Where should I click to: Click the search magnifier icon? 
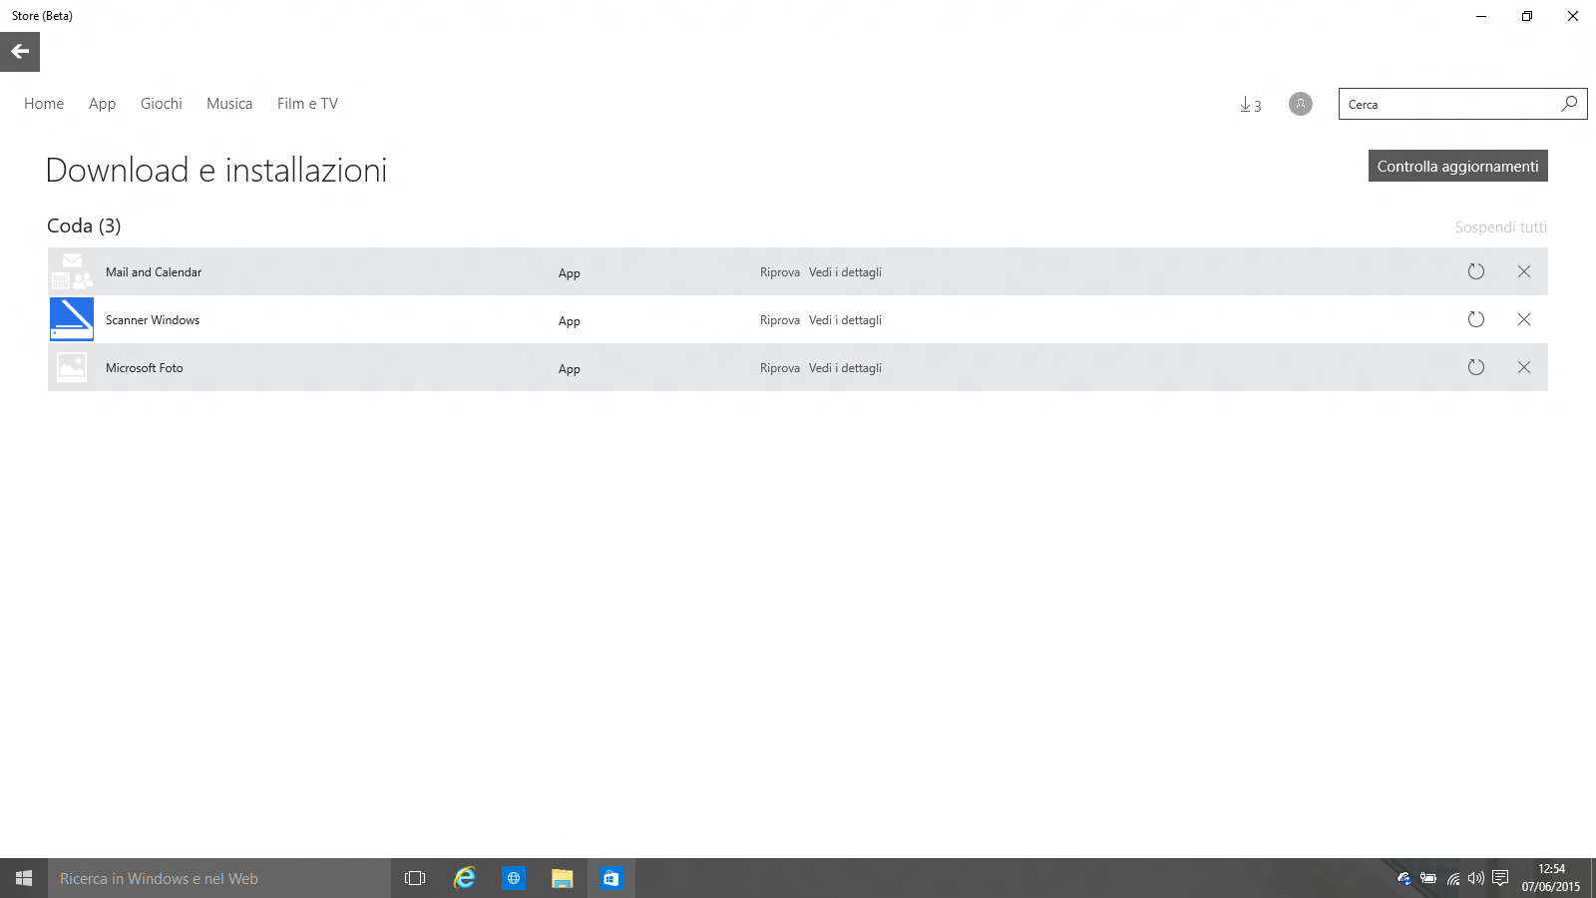coord(1569,104)
